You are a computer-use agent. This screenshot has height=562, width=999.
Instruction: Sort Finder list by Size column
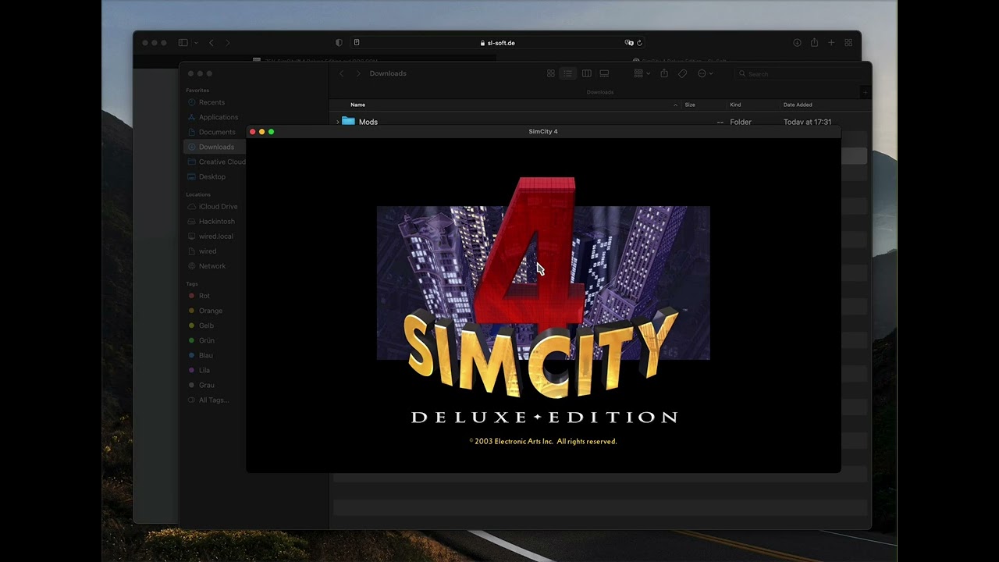(x=690, y=105)
